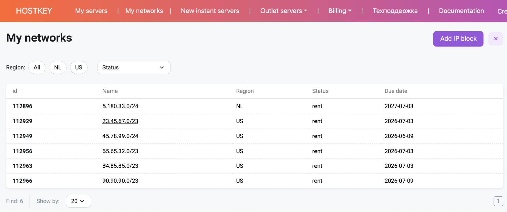This screenshot has width=507, height=212.
Task: Expand the Billing menu
Action: pos(340,11)
